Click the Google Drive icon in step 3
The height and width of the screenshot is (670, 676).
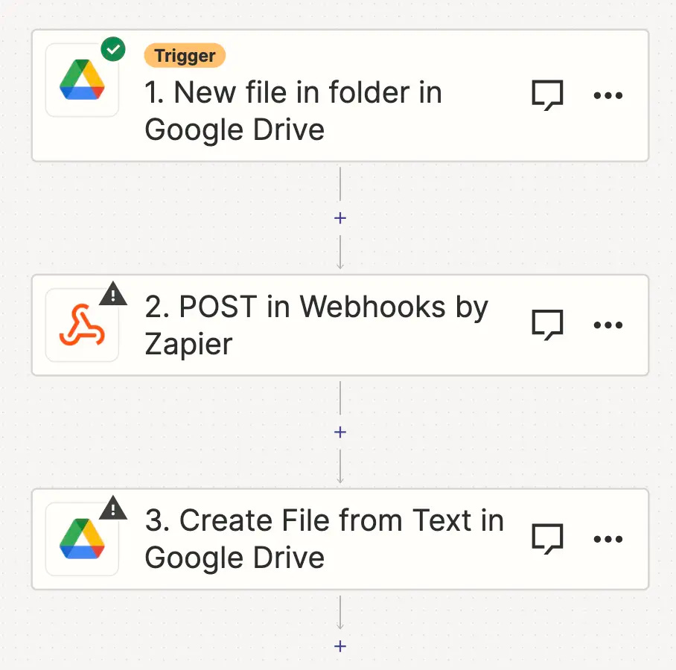(x=82, y=539)
